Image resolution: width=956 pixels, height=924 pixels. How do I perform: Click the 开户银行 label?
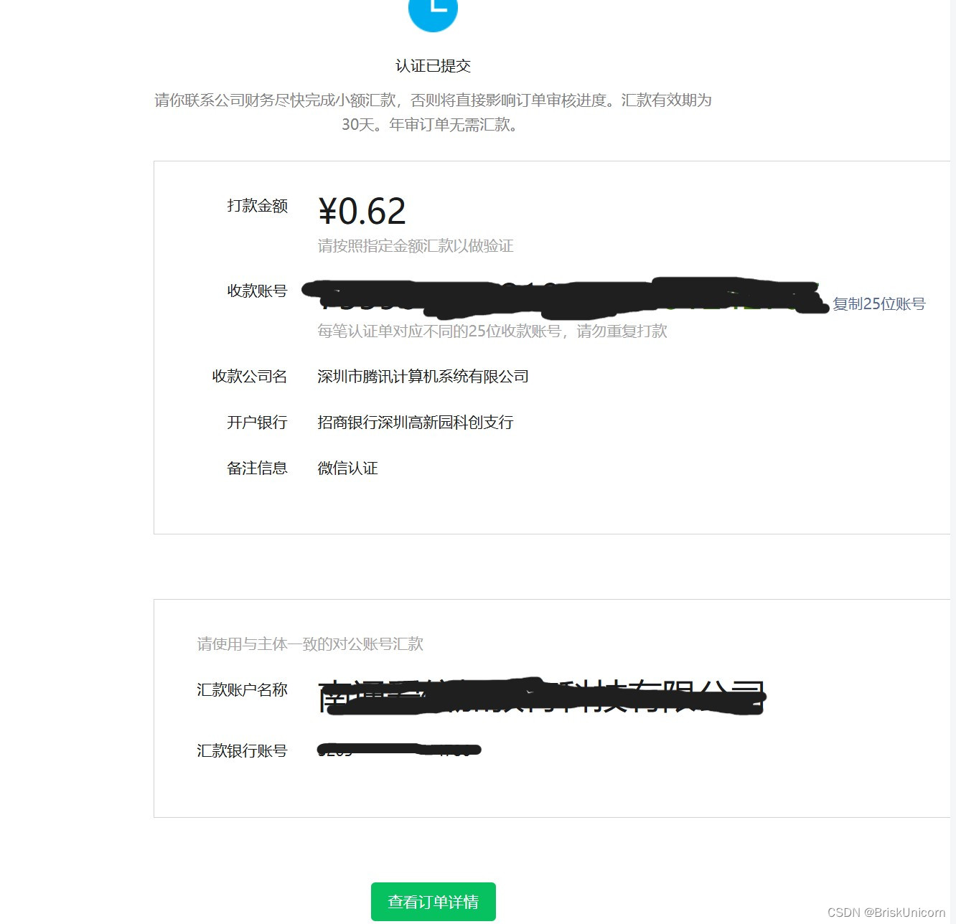pos(257,422)
